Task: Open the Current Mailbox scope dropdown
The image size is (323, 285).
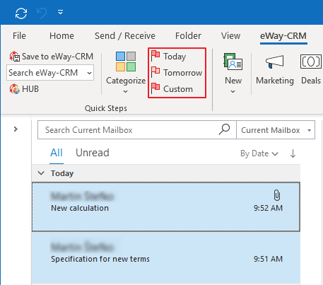Action: 276,130
